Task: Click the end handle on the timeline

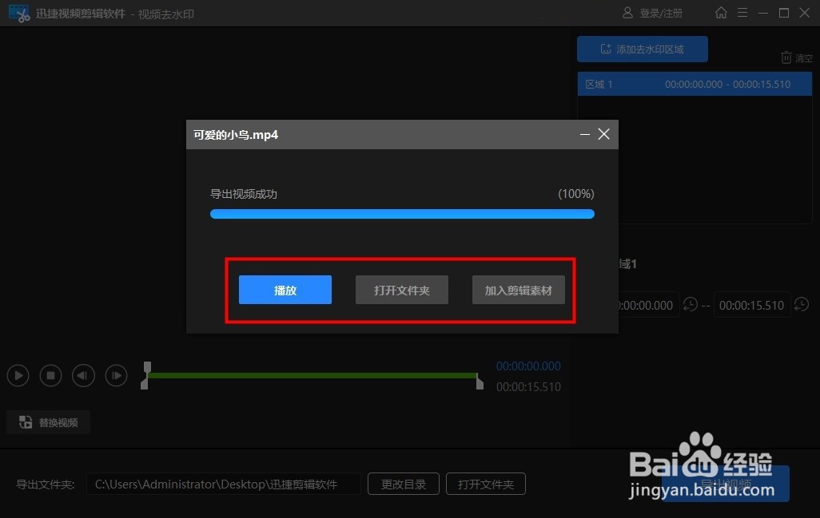Action: click(479, 382)
